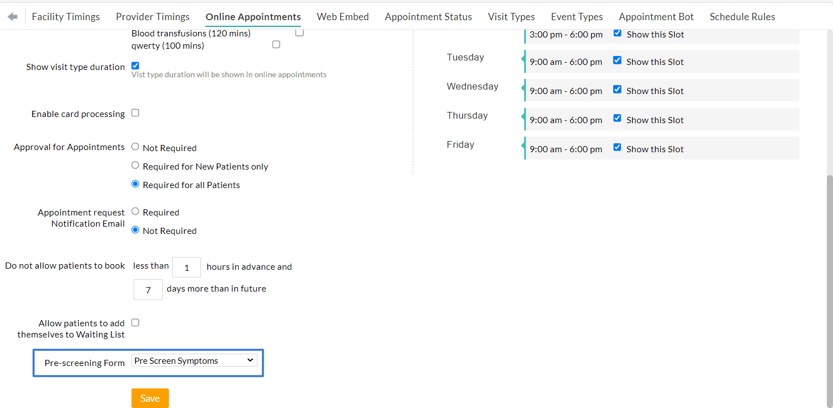Switch to the Event Types tab
The image size is (833, 408).
pyautogui.click(x=576, y=16)
